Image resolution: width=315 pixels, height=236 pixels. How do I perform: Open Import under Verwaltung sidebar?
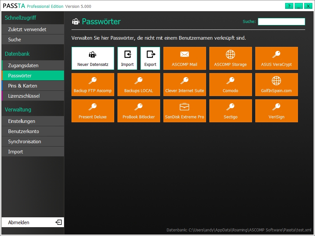tap(33, 152)
